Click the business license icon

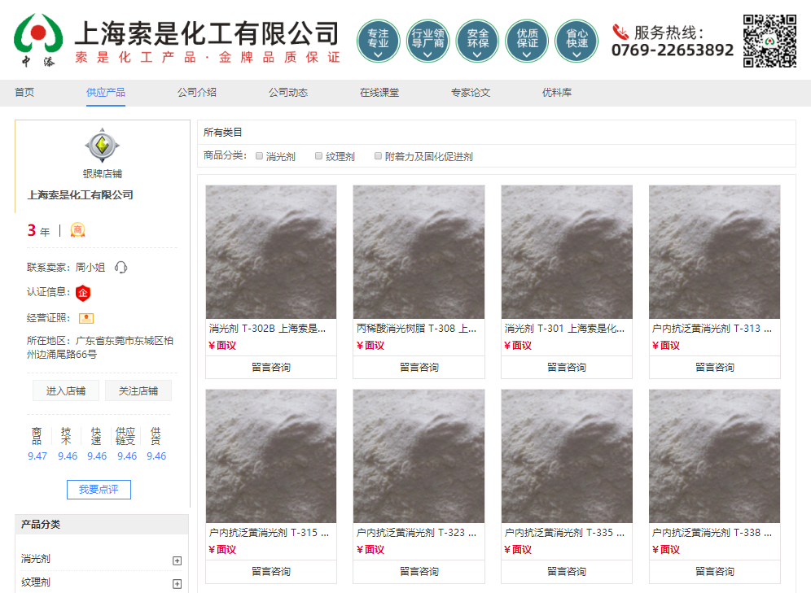click(85, 318)
